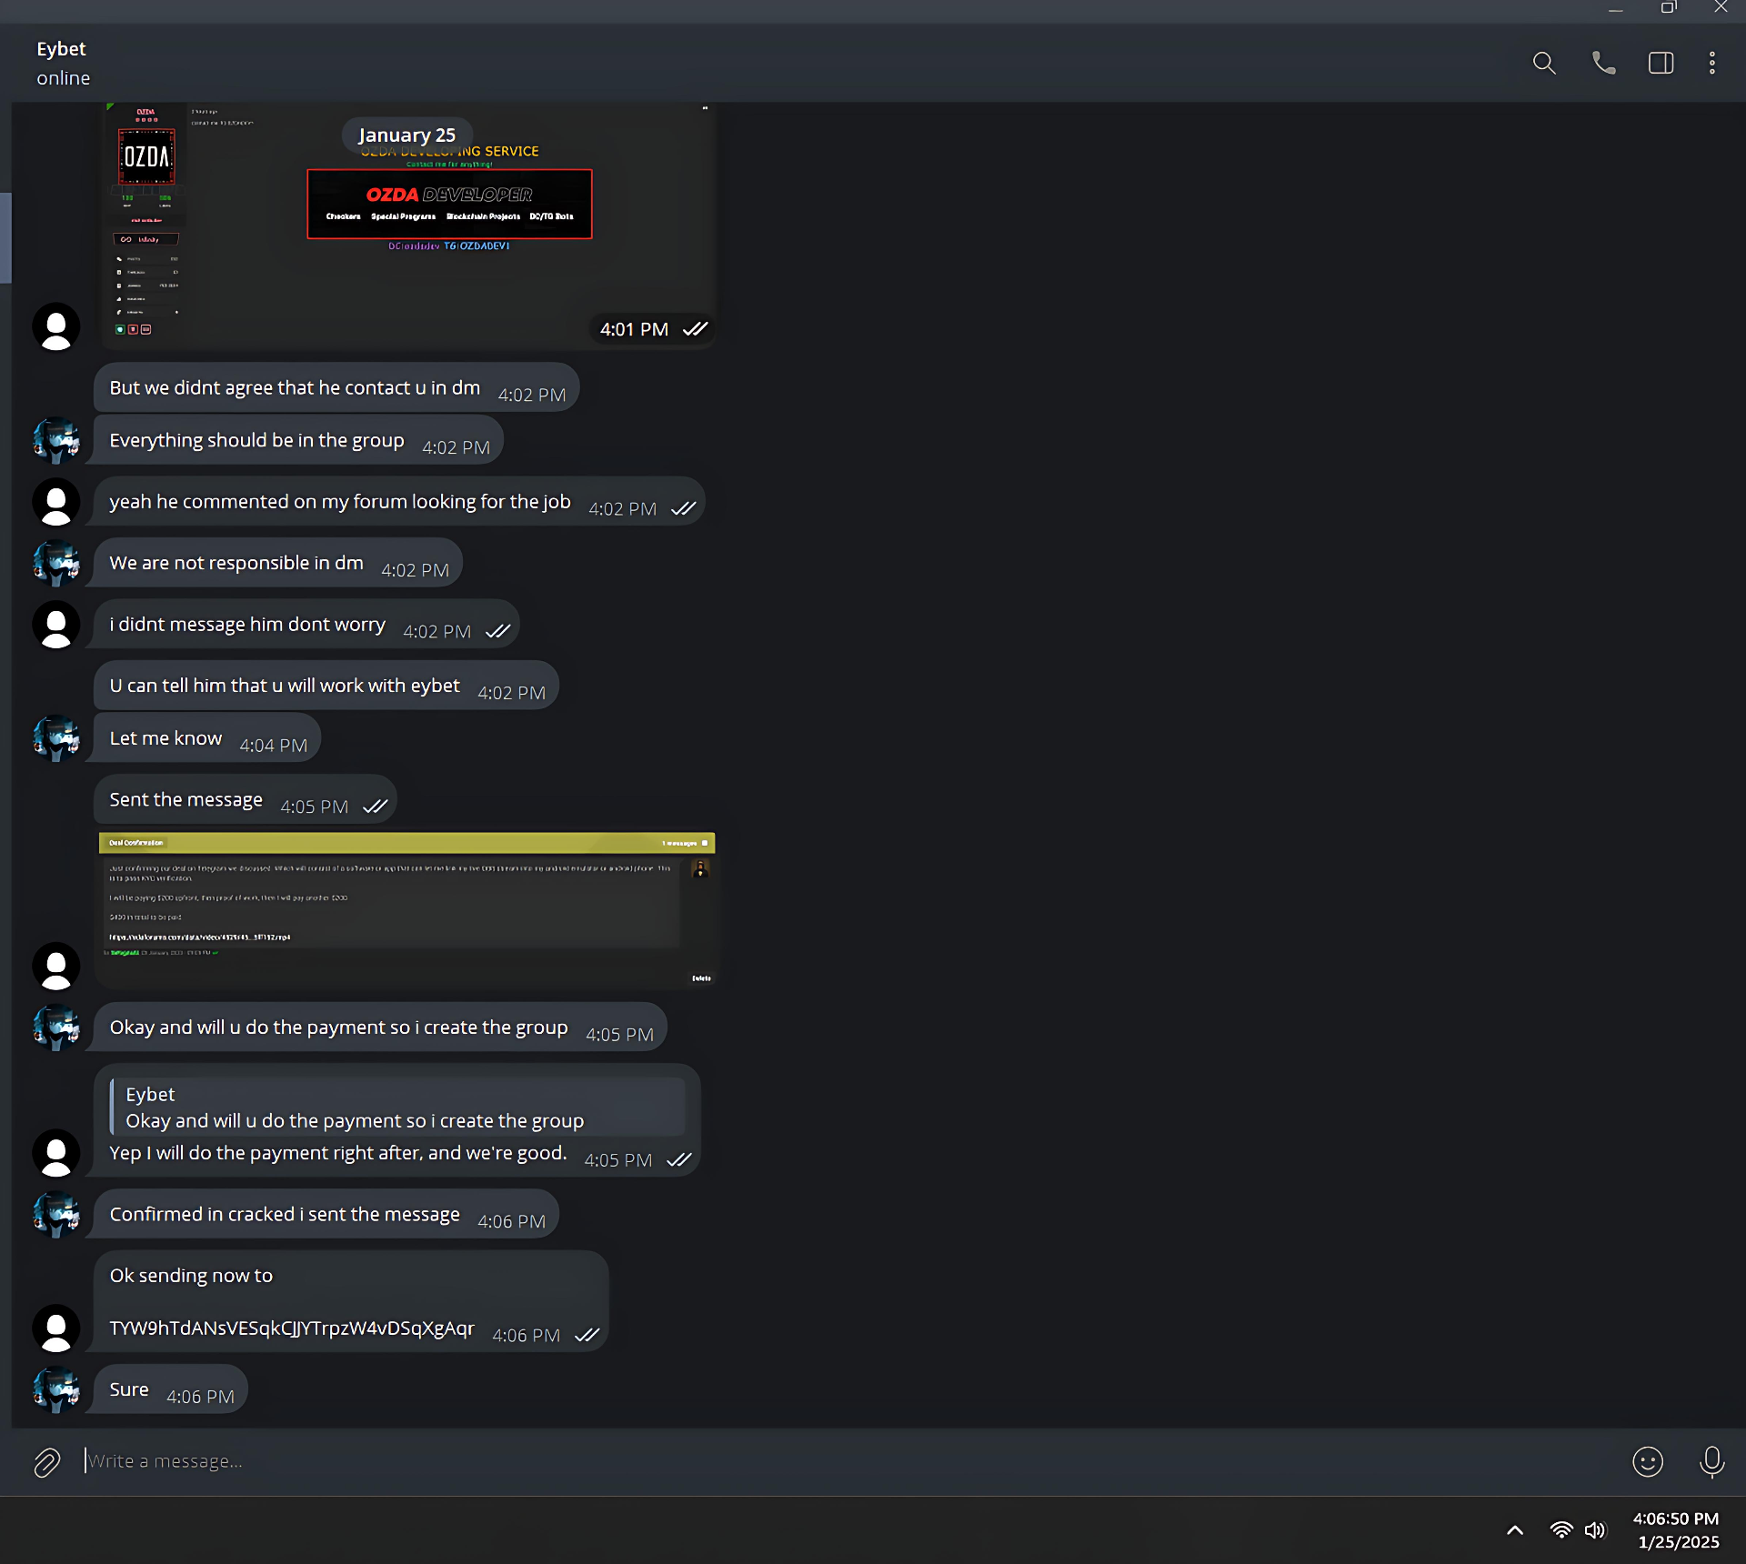Click the January 25 date badge
Screen dimensions: 1746x1564
[406, 135]
